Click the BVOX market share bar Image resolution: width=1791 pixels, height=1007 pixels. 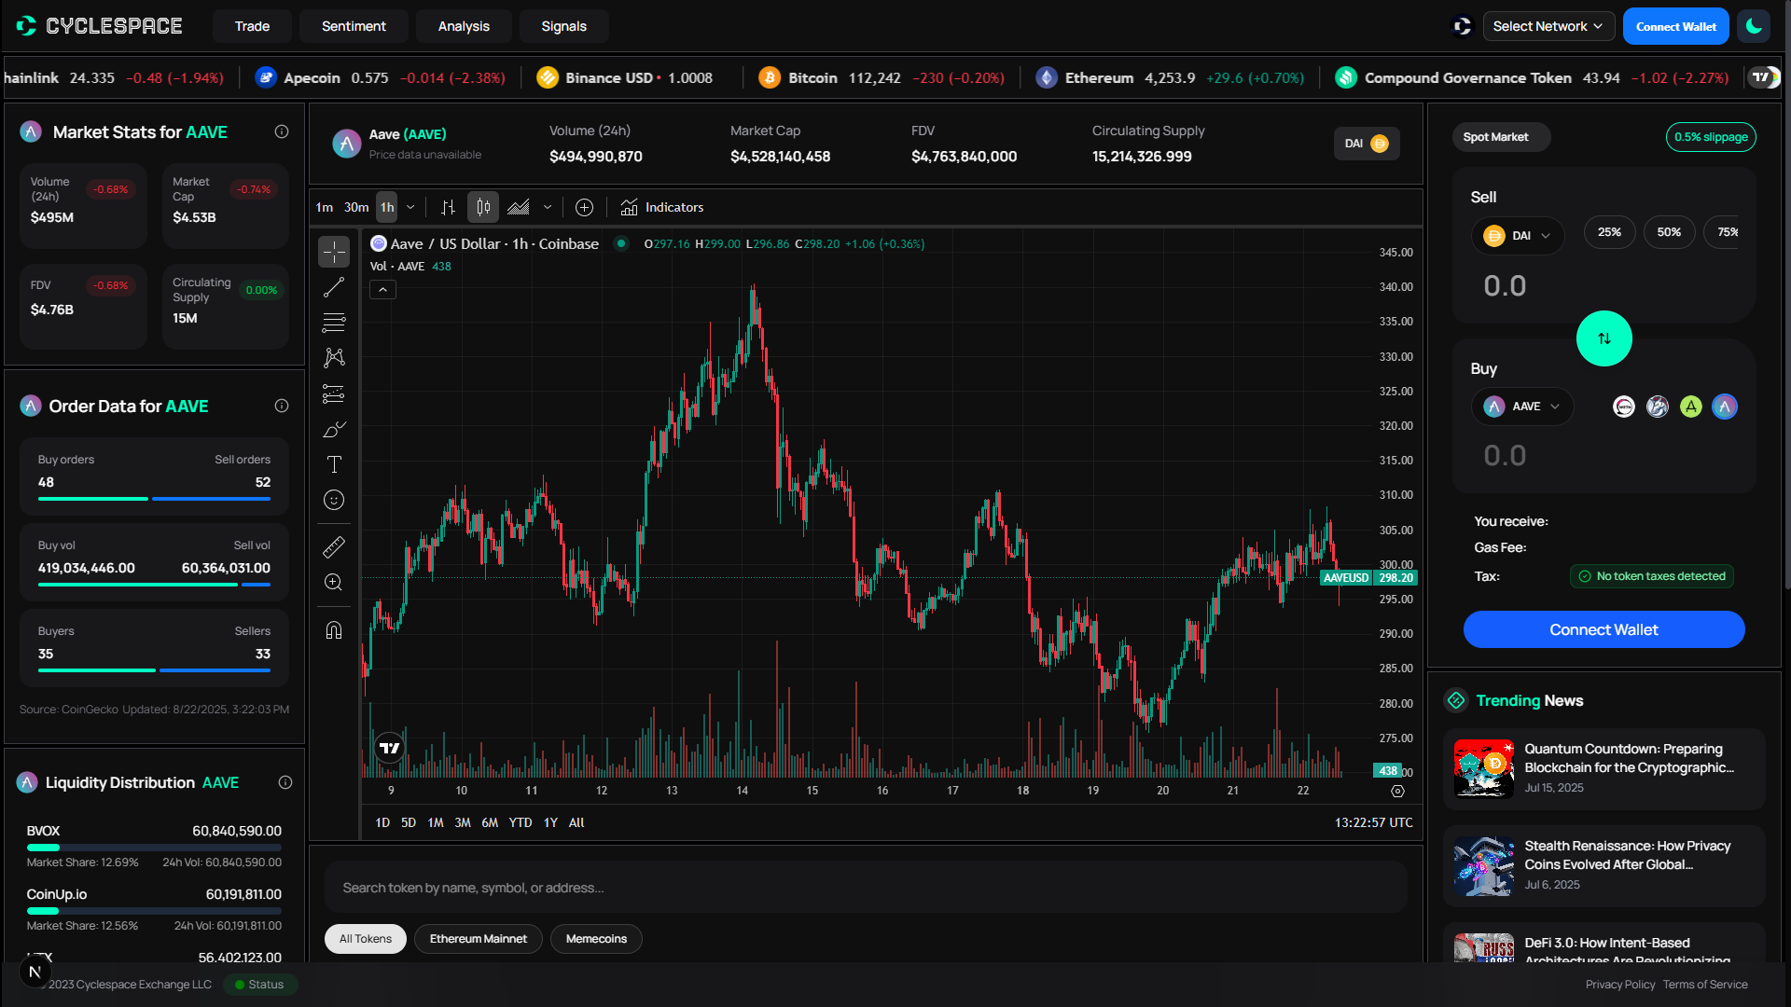[154, 848]
